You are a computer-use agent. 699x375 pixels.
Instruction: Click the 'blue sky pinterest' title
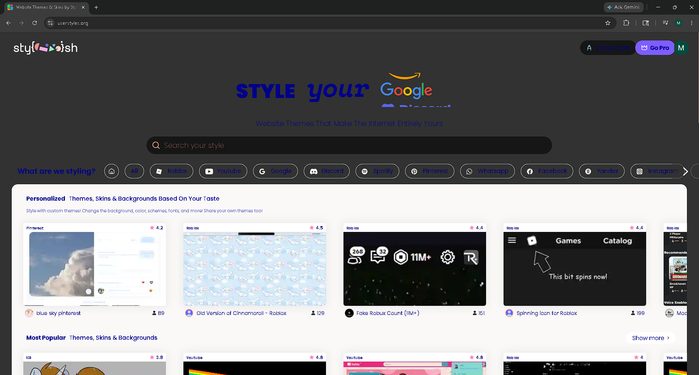(58, 313)
